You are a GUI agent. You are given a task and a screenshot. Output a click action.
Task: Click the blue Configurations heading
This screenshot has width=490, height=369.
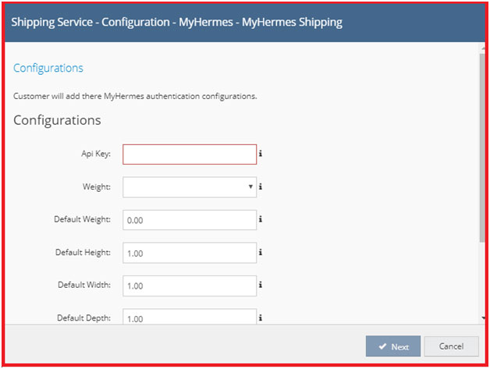click(48, 68)
